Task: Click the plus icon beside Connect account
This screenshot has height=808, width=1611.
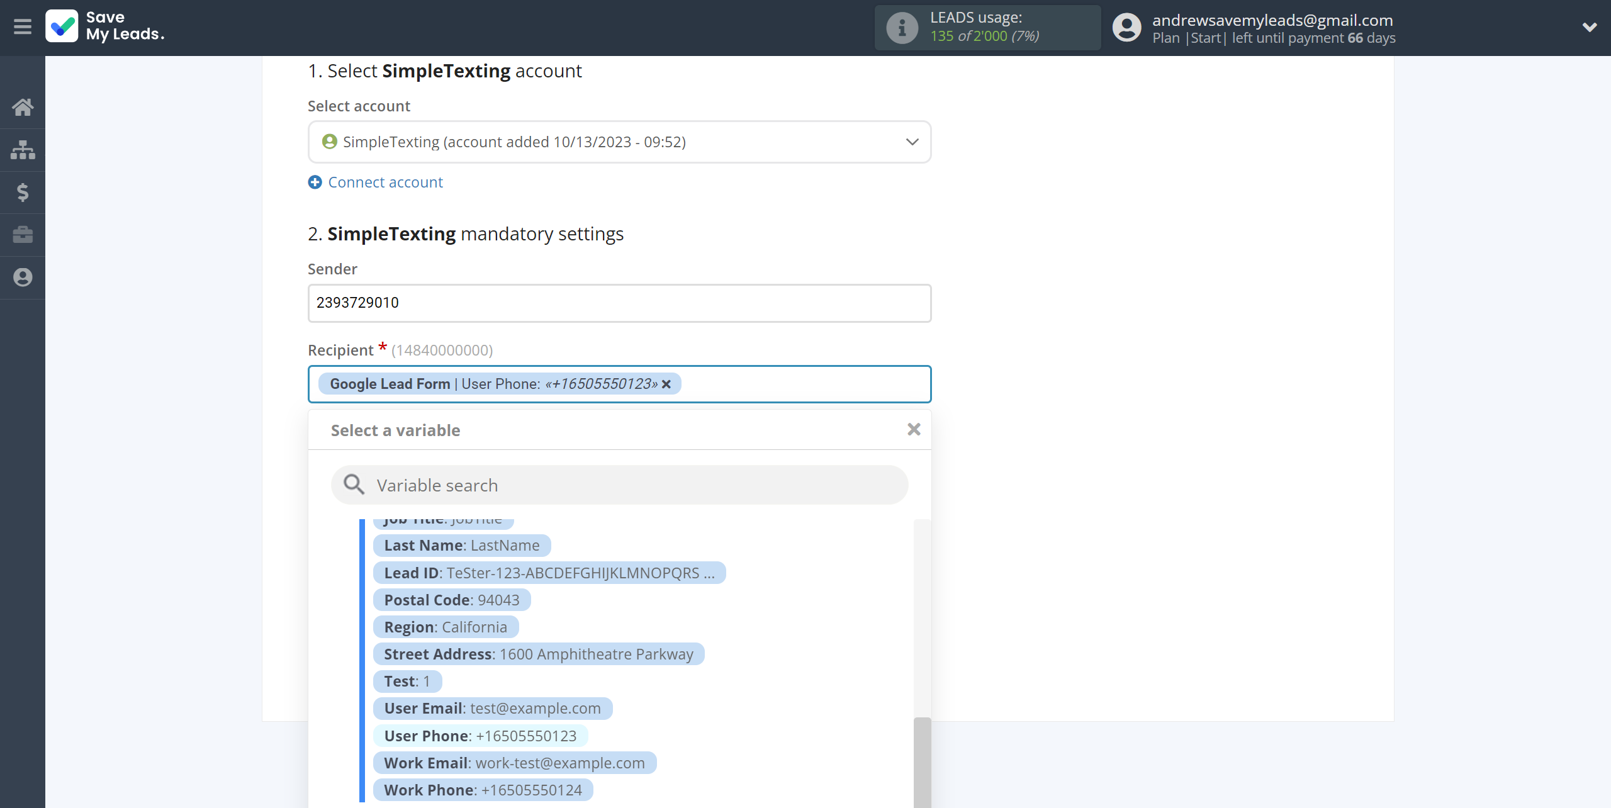Action: pyautogui.click(x=315, y=182)
